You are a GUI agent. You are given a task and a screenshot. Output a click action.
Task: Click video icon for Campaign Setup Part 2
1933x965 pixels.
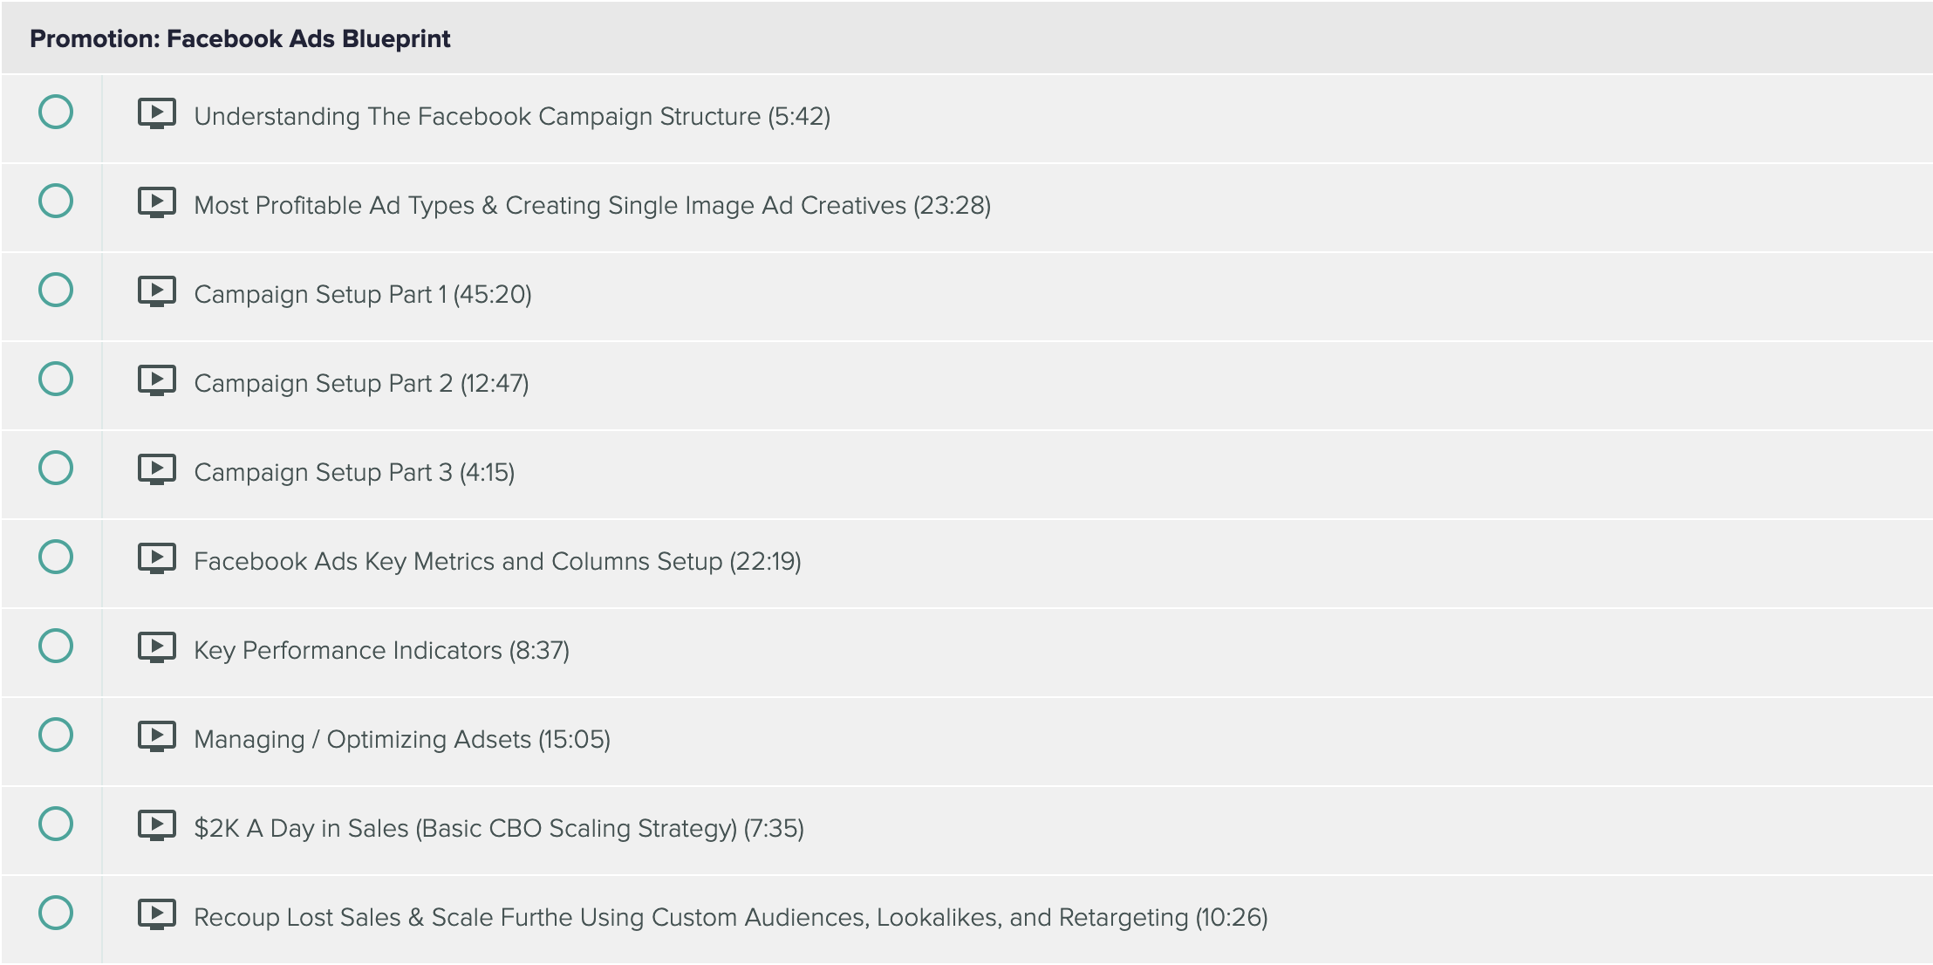coord(157,380)
